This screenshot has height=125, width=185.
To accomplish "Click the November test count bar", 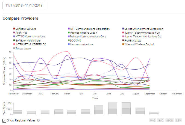I will (18, 112).
